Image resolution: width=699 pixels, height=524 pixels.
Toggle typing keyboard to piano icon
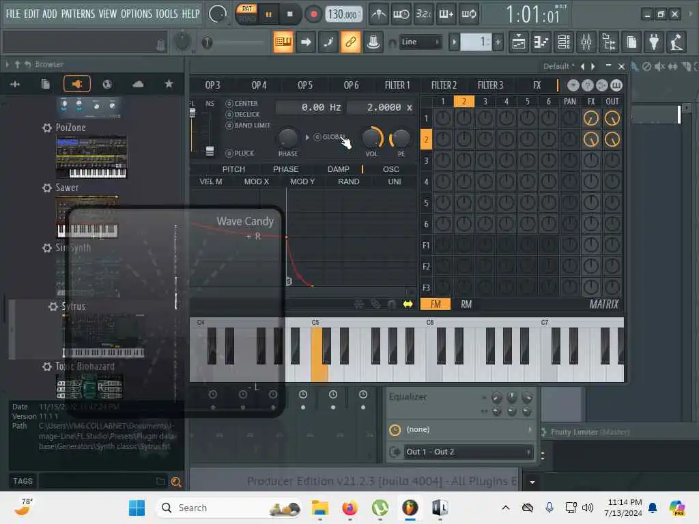pos(283,42)
